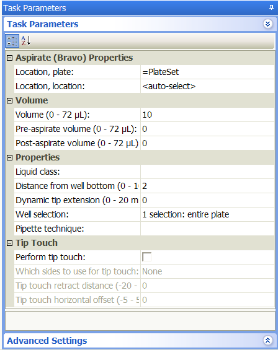Collapse the Properties group
278x350 pixels.
point(9,158)
